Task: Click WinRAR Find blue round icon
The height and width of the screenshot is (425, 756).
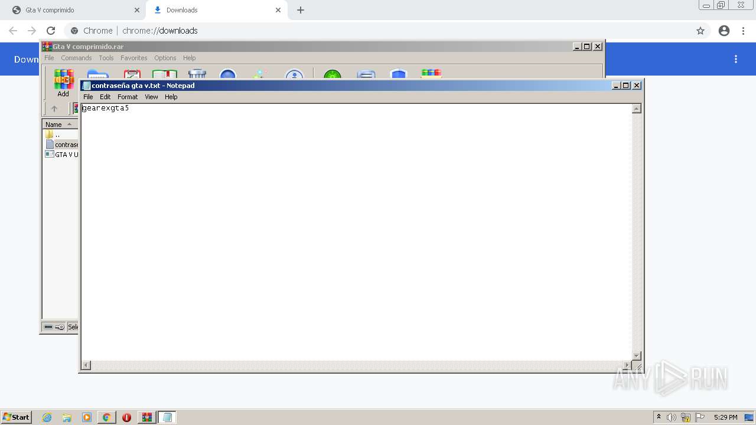Action: point(228,74)
